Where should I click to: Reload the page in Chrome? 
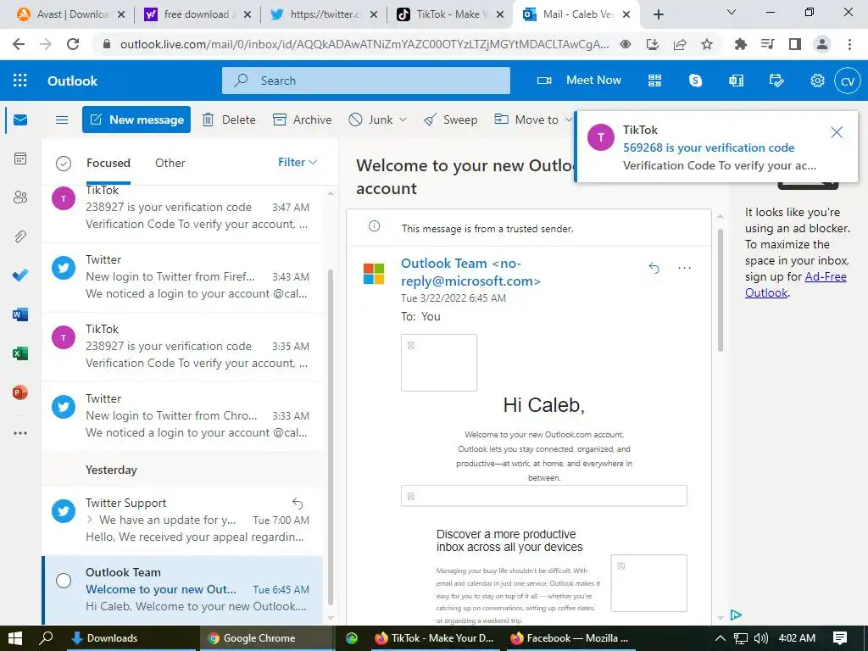coord(73,44)
